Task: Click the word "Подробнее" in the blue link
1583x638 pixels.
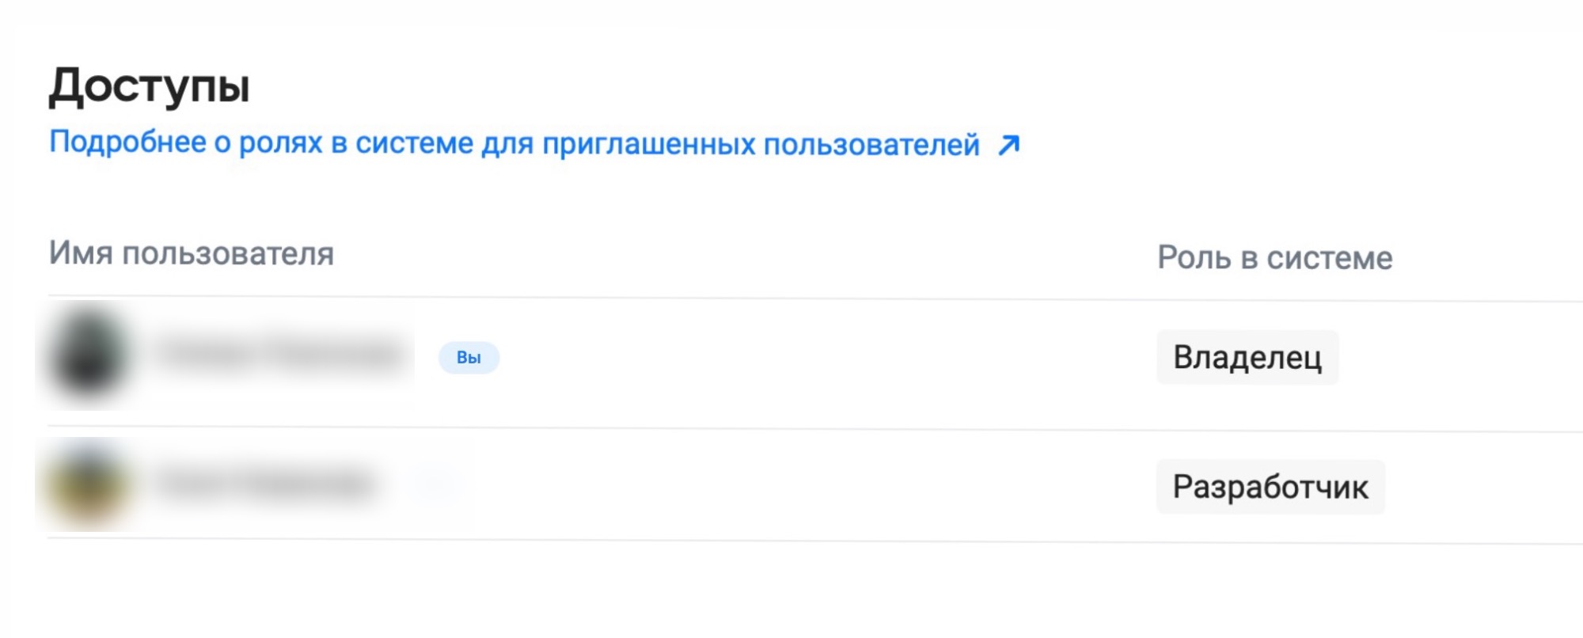Action: (128, 142)
